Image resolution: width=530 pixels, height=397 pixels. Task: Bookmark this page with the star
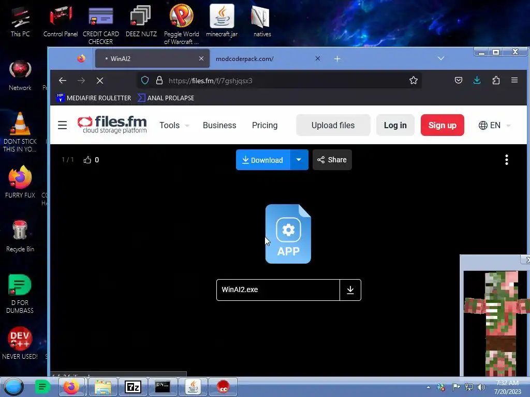click(414, 80)
